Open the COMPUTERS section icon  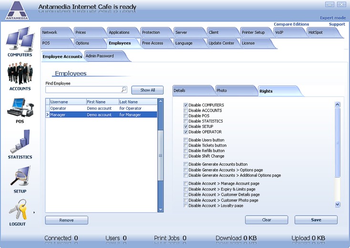[20, 39]
